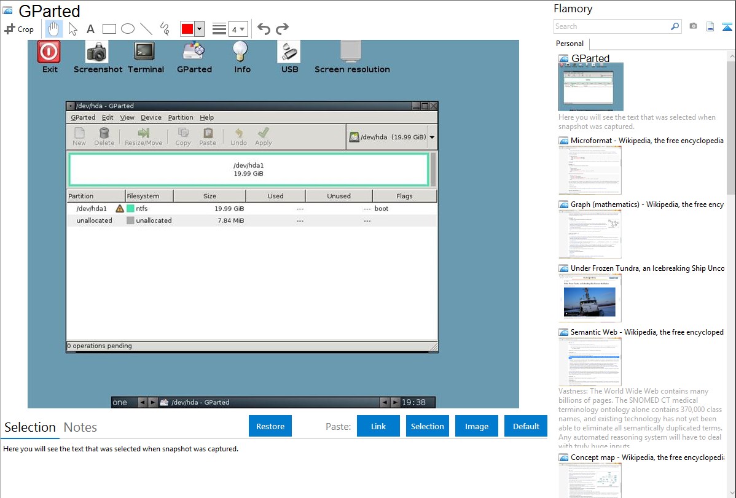Open the Terminal desktop icon
This screenshot has width=736, height=498.
coord(144,52)
